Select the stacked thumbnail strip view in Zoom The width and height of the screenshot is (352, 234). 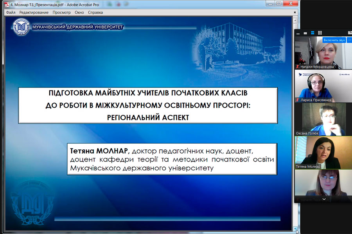coord(312,33)
